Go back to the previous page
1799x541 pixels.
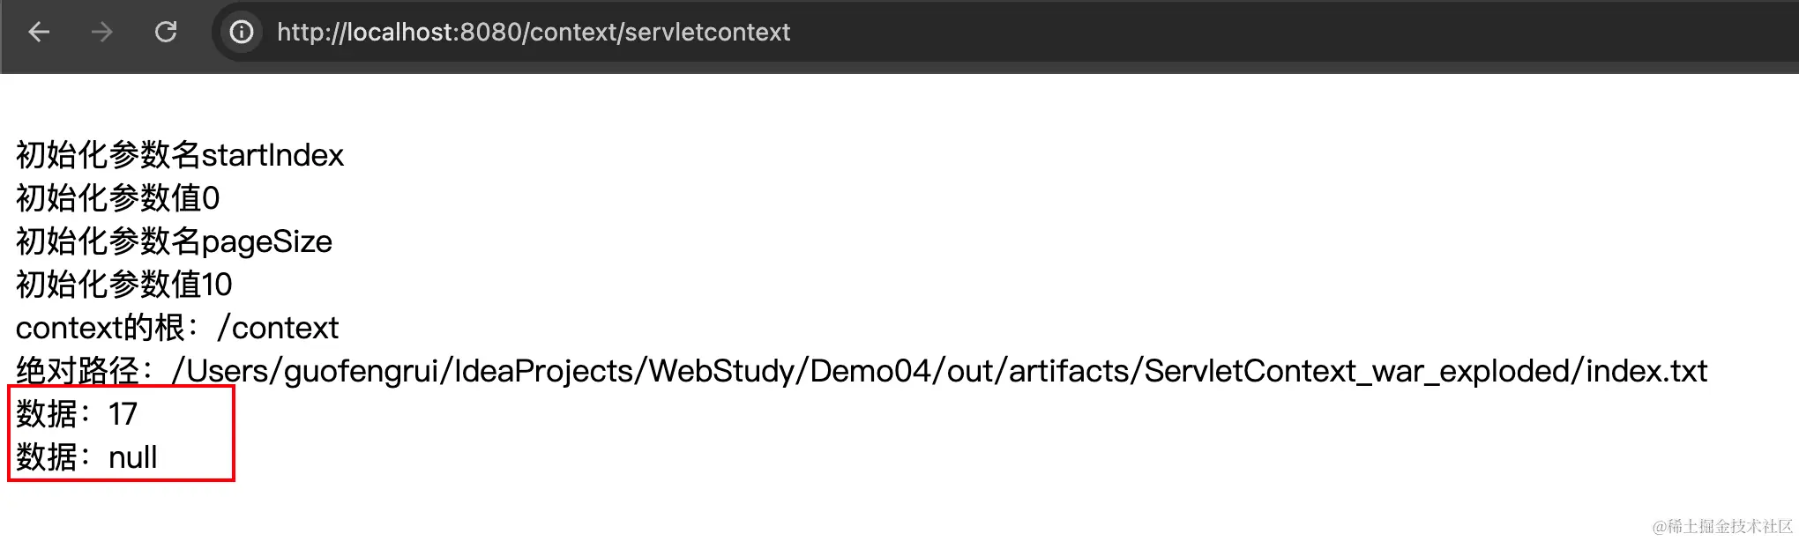(x=39, y=33)
